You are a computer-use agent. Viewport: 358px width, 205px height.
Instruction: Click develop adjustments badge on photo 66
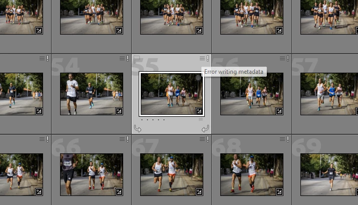point(119,192)
